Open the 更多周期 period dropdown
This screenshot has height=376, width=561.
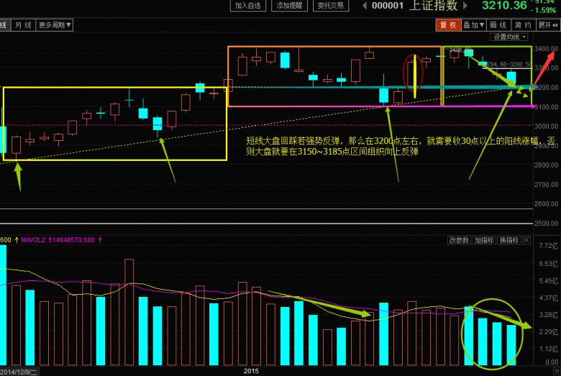click(55, 24)
